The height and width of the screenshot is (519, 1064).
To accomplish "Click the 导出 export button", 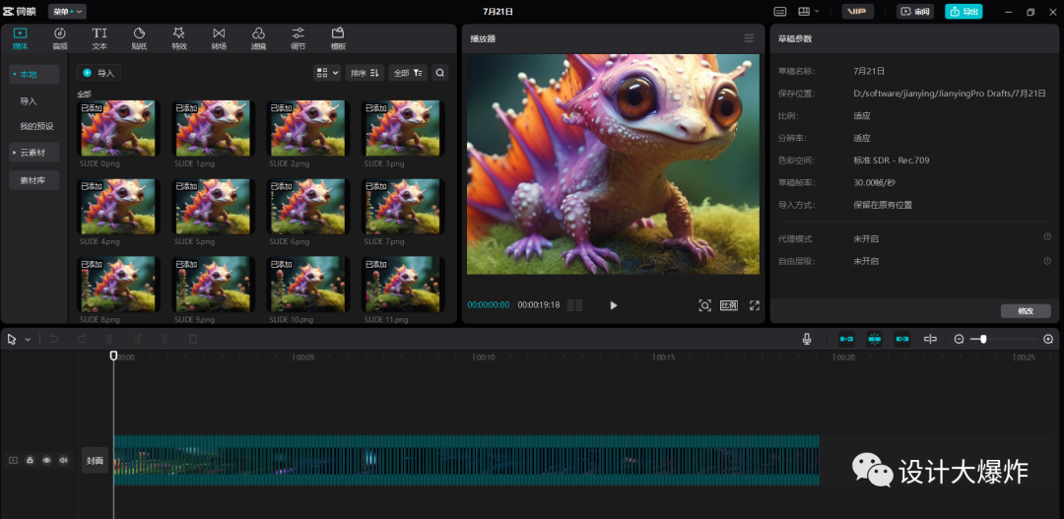I will pos(964,12).
